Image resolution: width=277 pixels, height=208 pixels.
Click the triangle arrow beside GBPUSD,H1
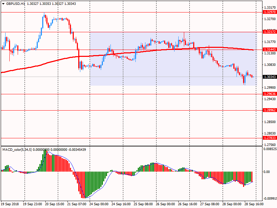click(x=3, y=3)
